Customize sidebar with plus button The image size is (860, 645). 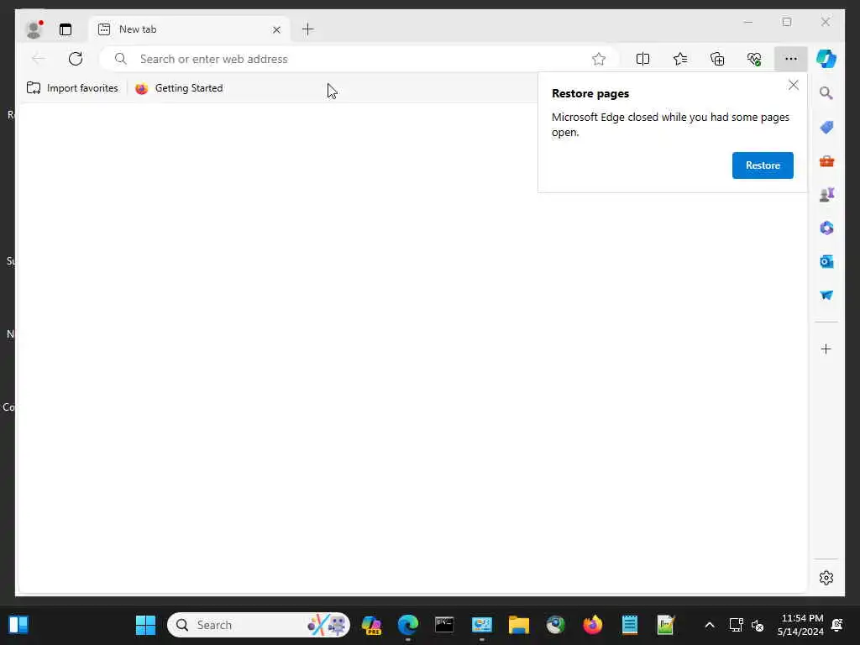coord(826,349)
